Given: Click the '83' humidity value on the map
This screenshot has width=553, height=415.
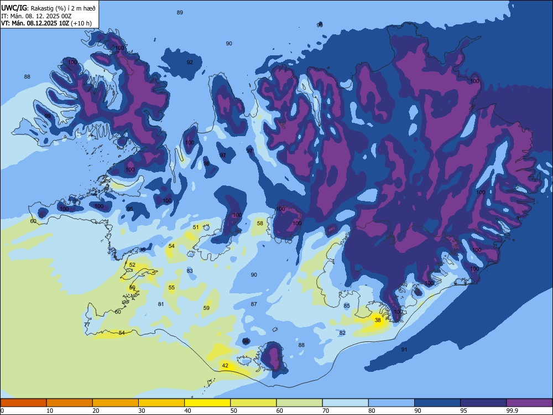Looking at the screenshot, I should click(190, 271).
